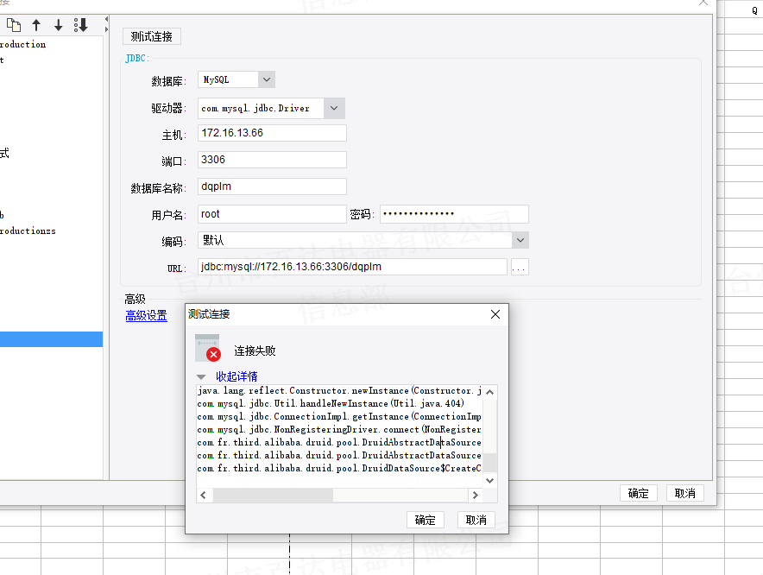Click 取消 in the 测试连接 dialog
Screen dimensions: 763x575
click(476, 520)
